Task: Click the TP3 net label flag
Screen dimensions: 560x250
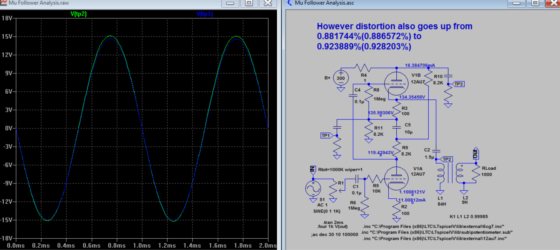Action: pos(458,84)
